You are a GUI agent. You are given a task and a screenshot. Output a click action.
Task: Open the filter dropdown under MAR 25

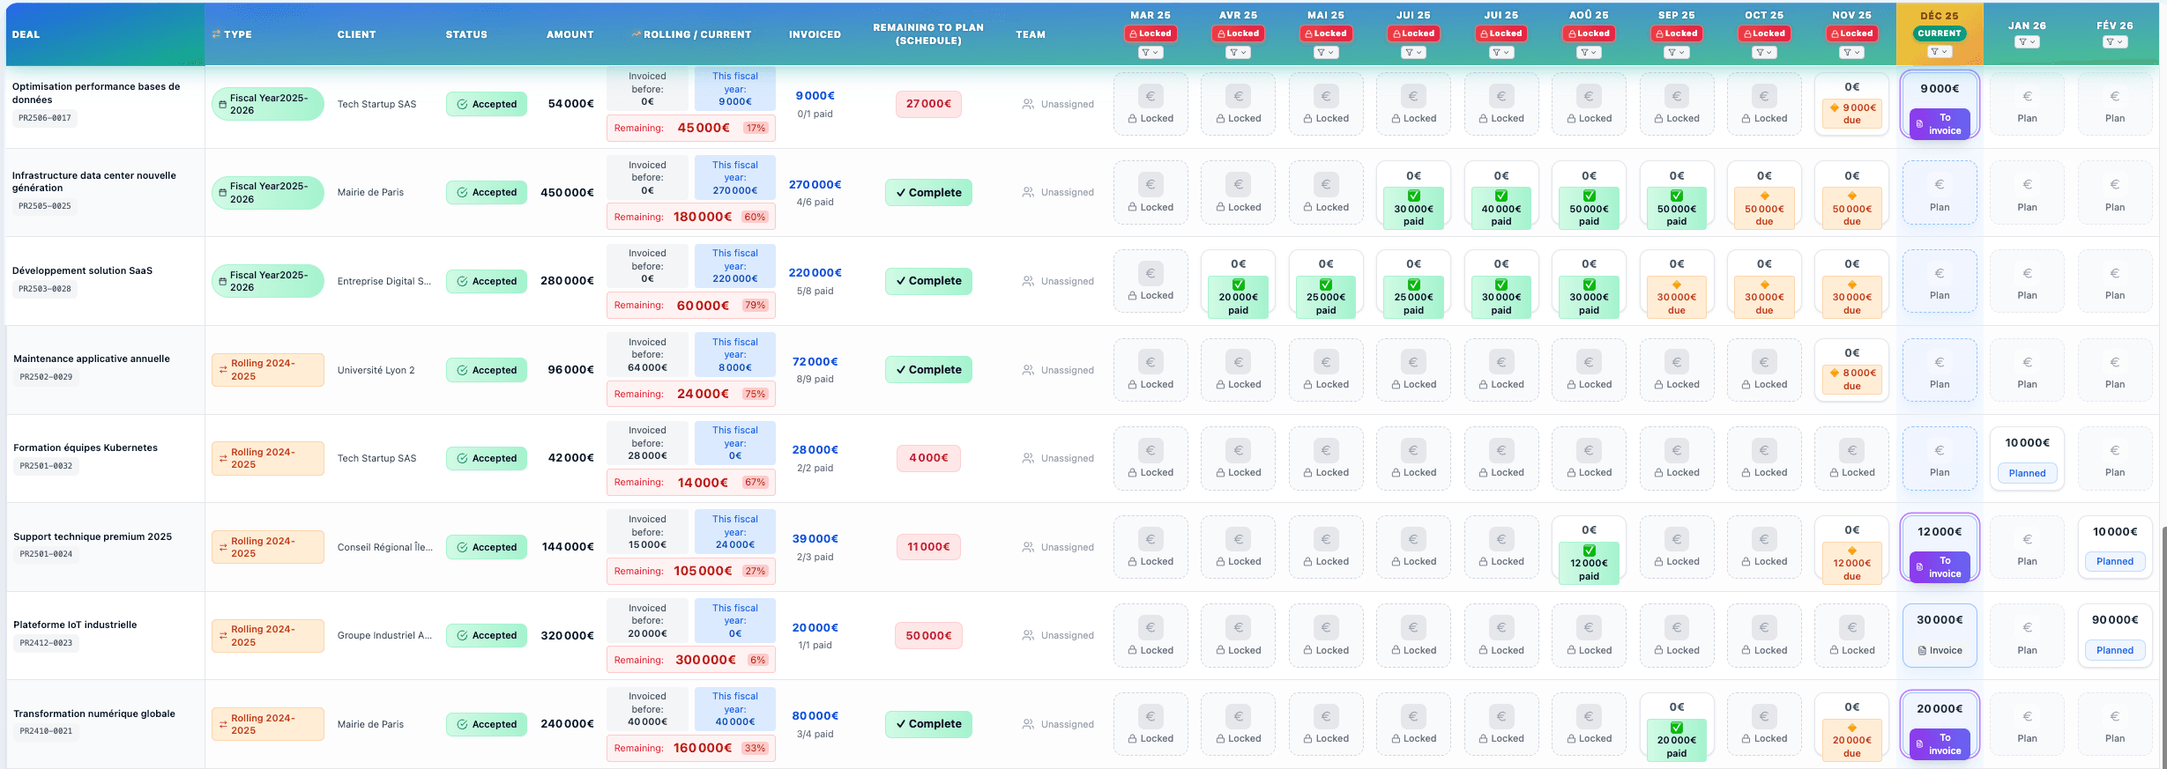coord(1151,53)
